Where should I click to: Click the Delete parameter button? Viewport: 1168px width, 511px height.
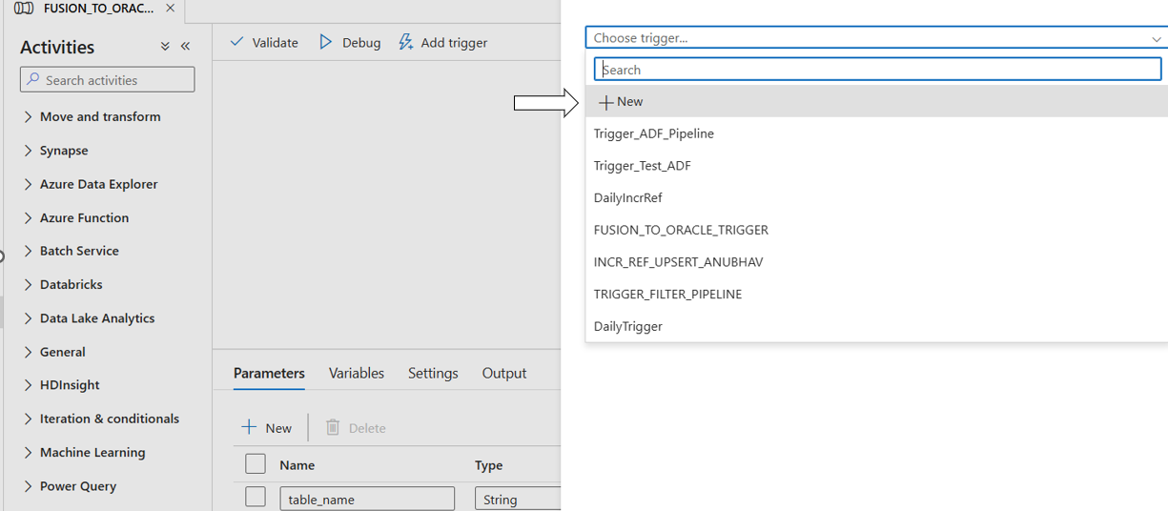pyautogui.click(x=356, y=428)
